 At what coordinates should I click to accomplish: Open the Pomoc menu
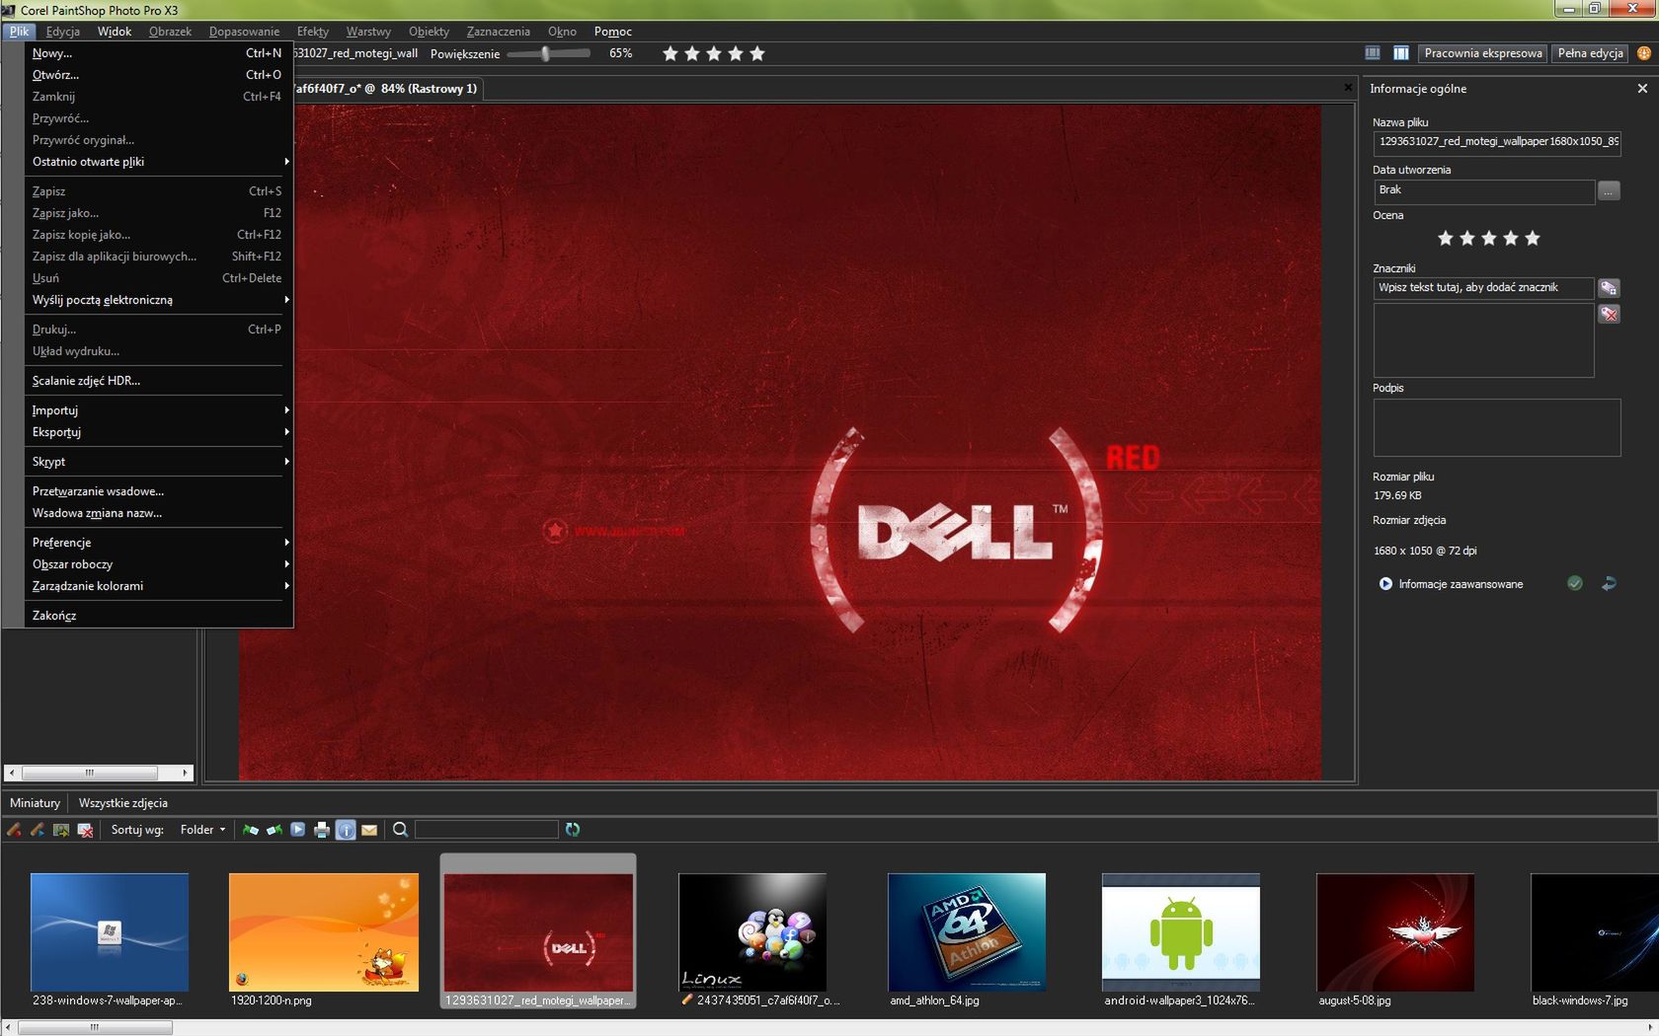[x=613, y=32]
